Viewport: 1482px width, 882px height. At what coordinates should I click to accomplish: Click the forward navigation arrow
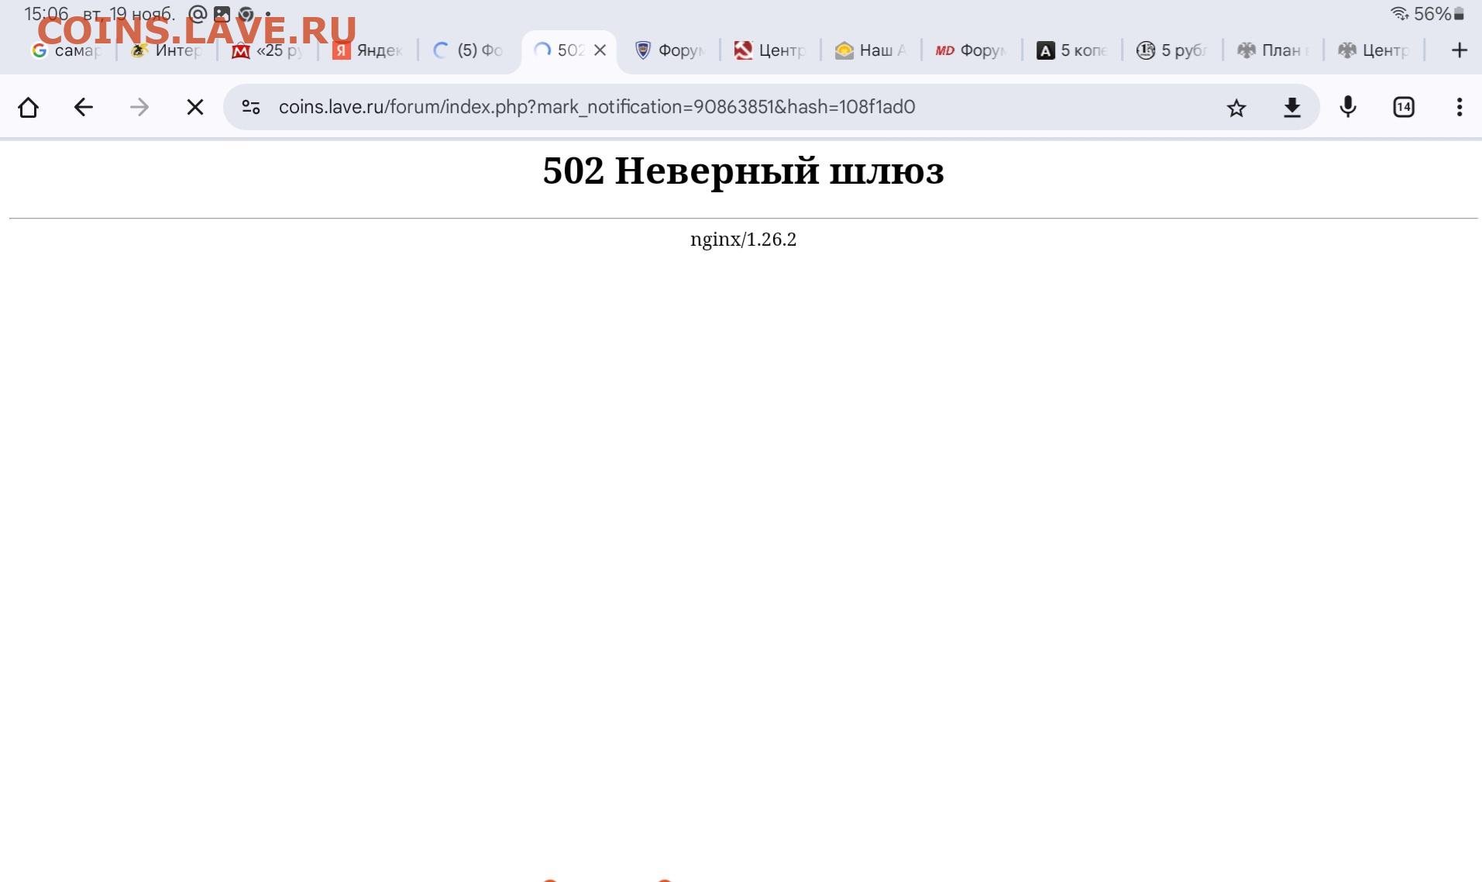coord(139,107)
